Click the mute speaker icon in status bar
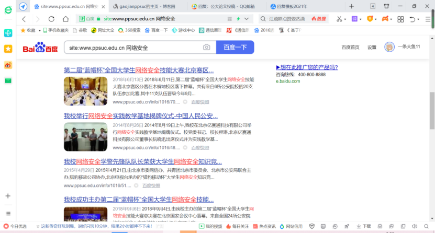435x233 pixels. (x=415, y=226)
